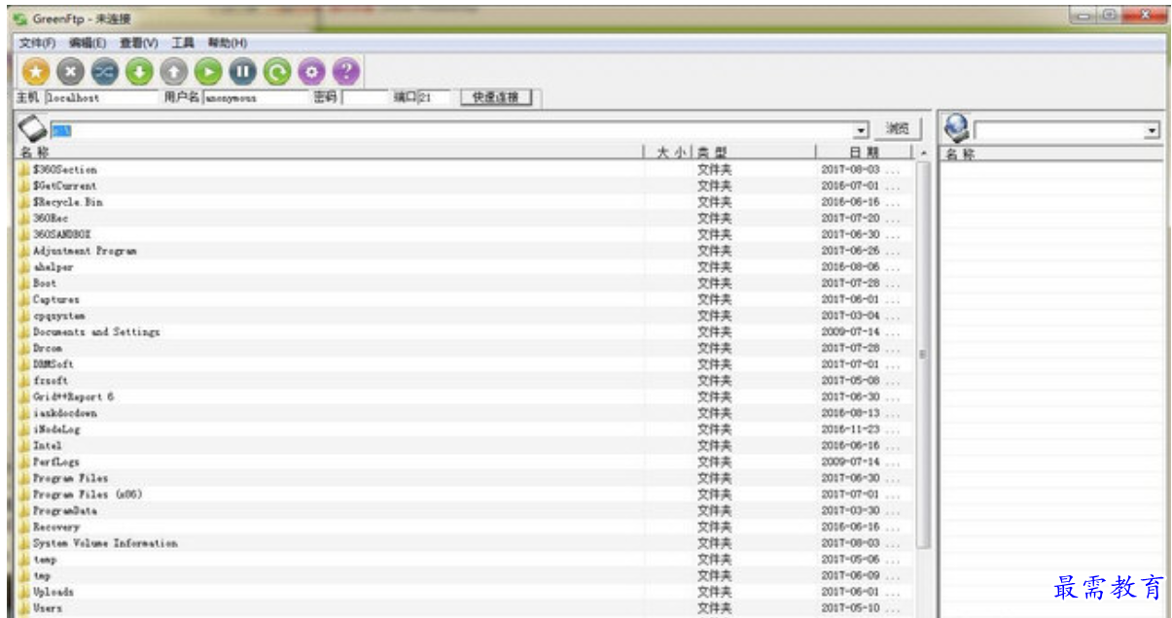1172x618 pixels.
Task: Focus the empty 密码 password field
Action: [365, 97]
